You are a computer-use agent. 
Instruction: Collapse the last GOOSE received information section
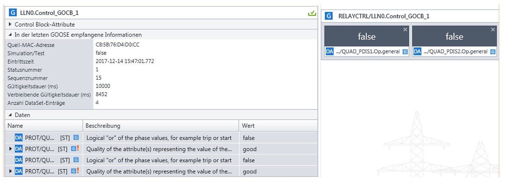[10, 35]
